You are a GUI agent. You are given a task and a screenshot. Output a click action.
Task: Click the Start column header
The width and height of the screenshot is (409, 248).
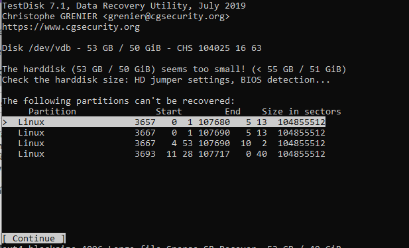pyautogui.click(x=169, y=111)
